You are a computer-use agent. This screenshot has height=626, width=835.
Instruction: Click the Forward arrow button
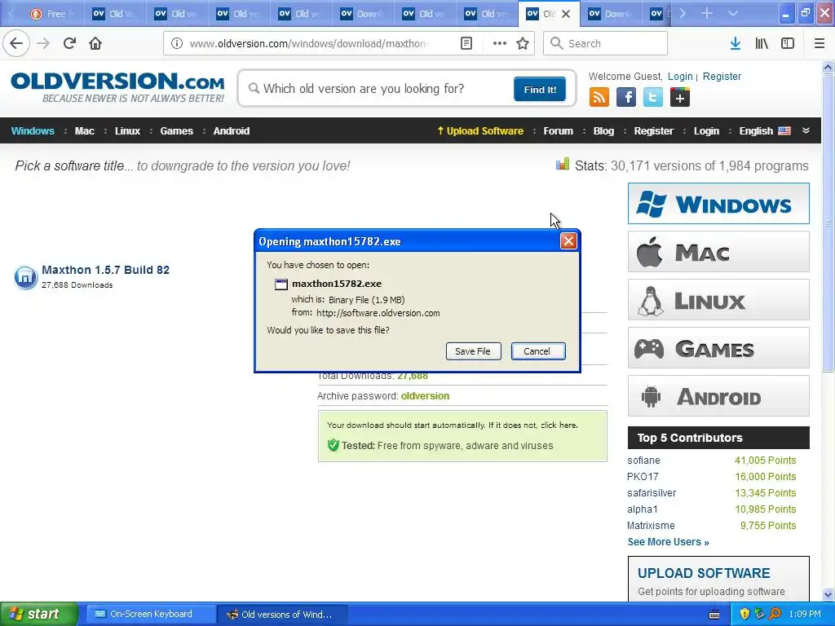(x=43, y=43)
